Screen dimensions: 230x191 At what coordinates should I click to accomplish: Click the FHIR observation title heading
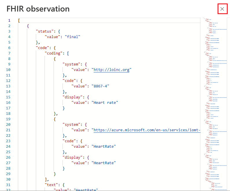click(x=38, y=9)
